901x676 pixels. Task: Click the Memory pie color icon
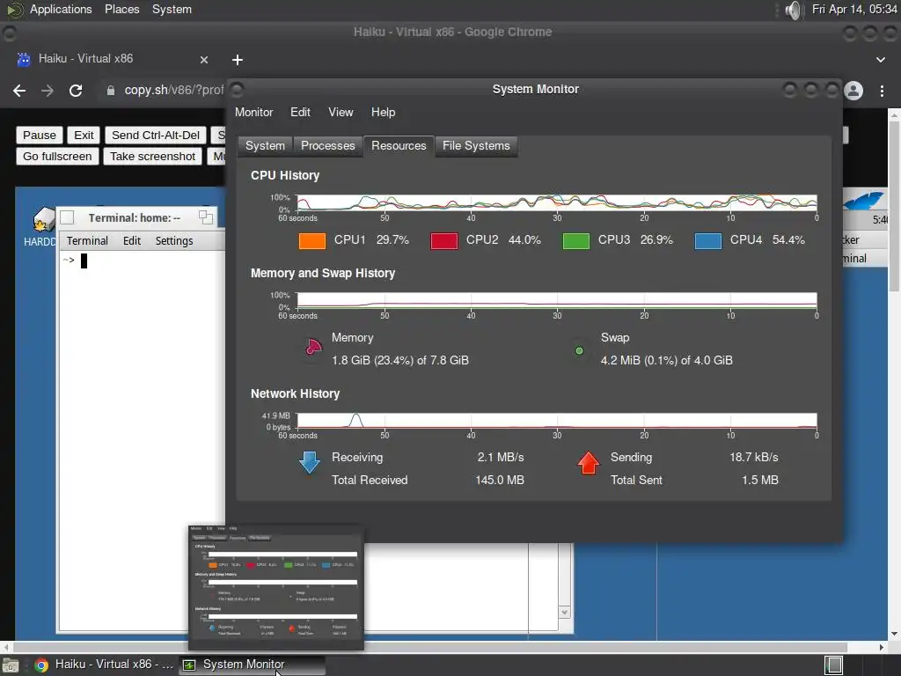[x=313, y=347]
